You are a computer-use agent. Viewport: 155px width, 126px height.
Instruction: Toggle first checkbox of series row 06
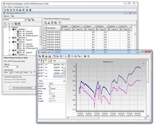(x=41, y=76)
